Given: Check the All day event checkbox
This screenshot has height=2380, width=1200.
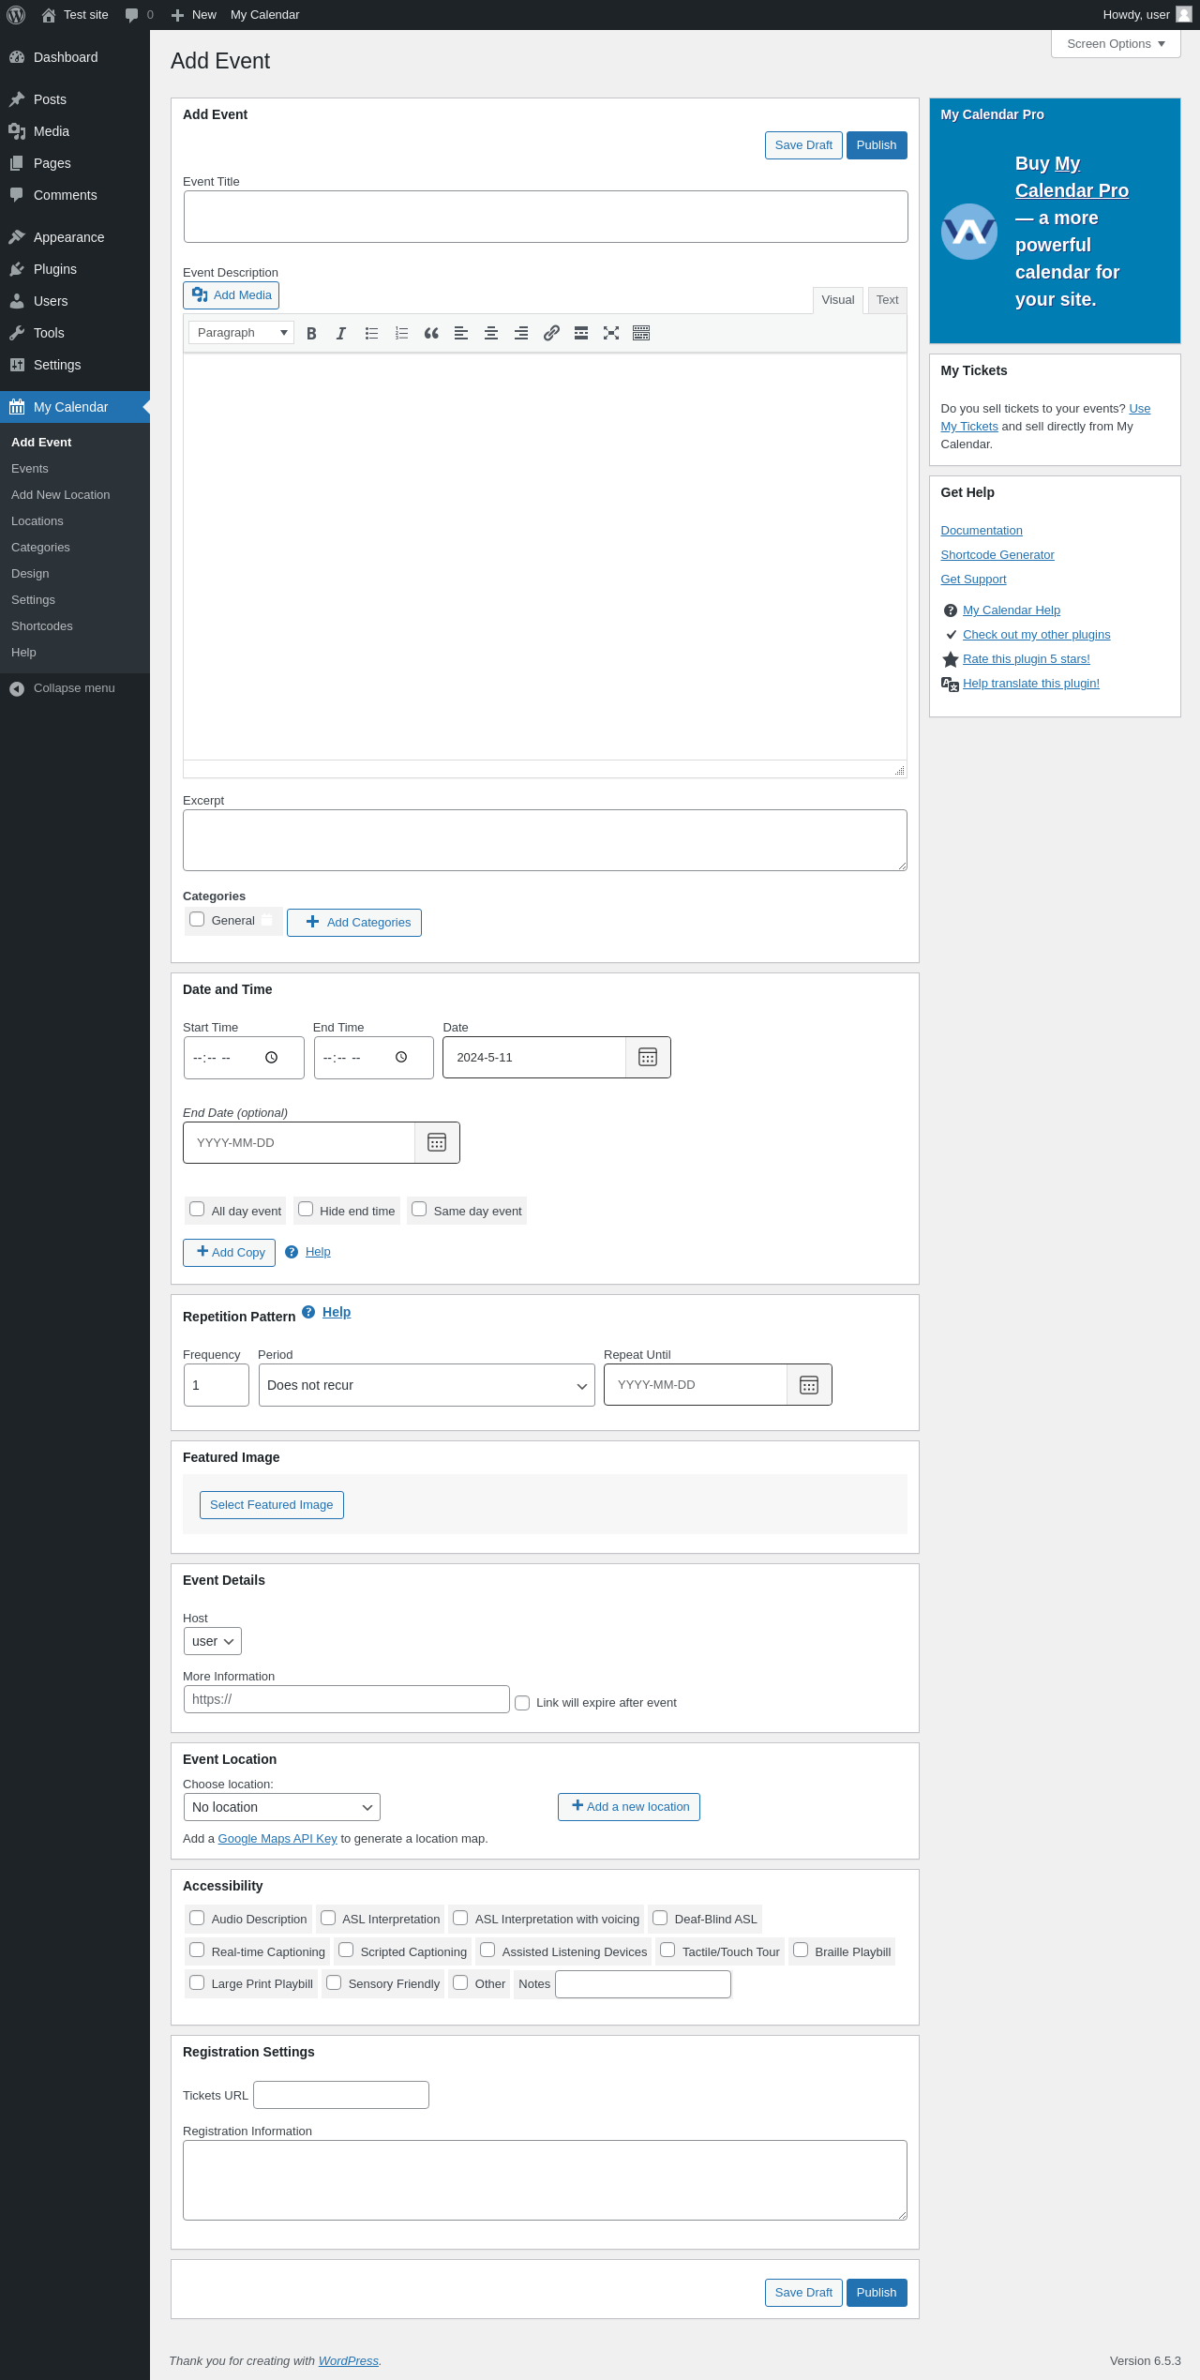Looking at the screenshot, I should click(x=197, y=1210).
